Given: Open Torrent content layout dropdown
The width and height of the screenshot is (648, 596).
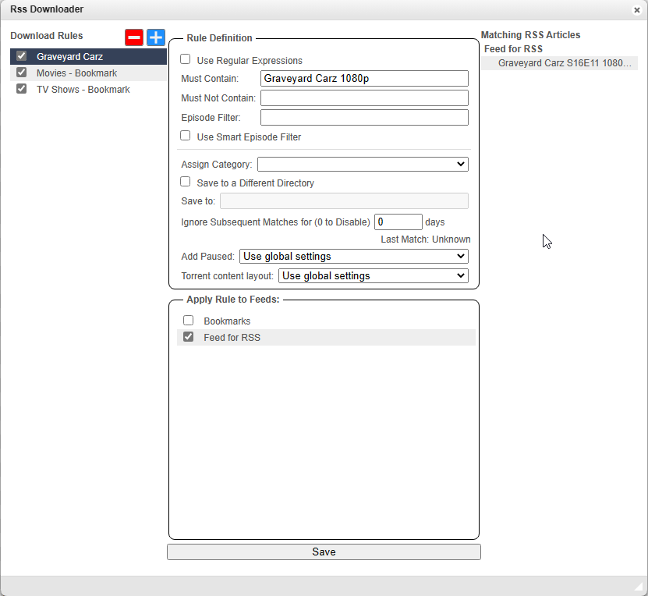Looking at the screenshot, I should tap(373, 275).
